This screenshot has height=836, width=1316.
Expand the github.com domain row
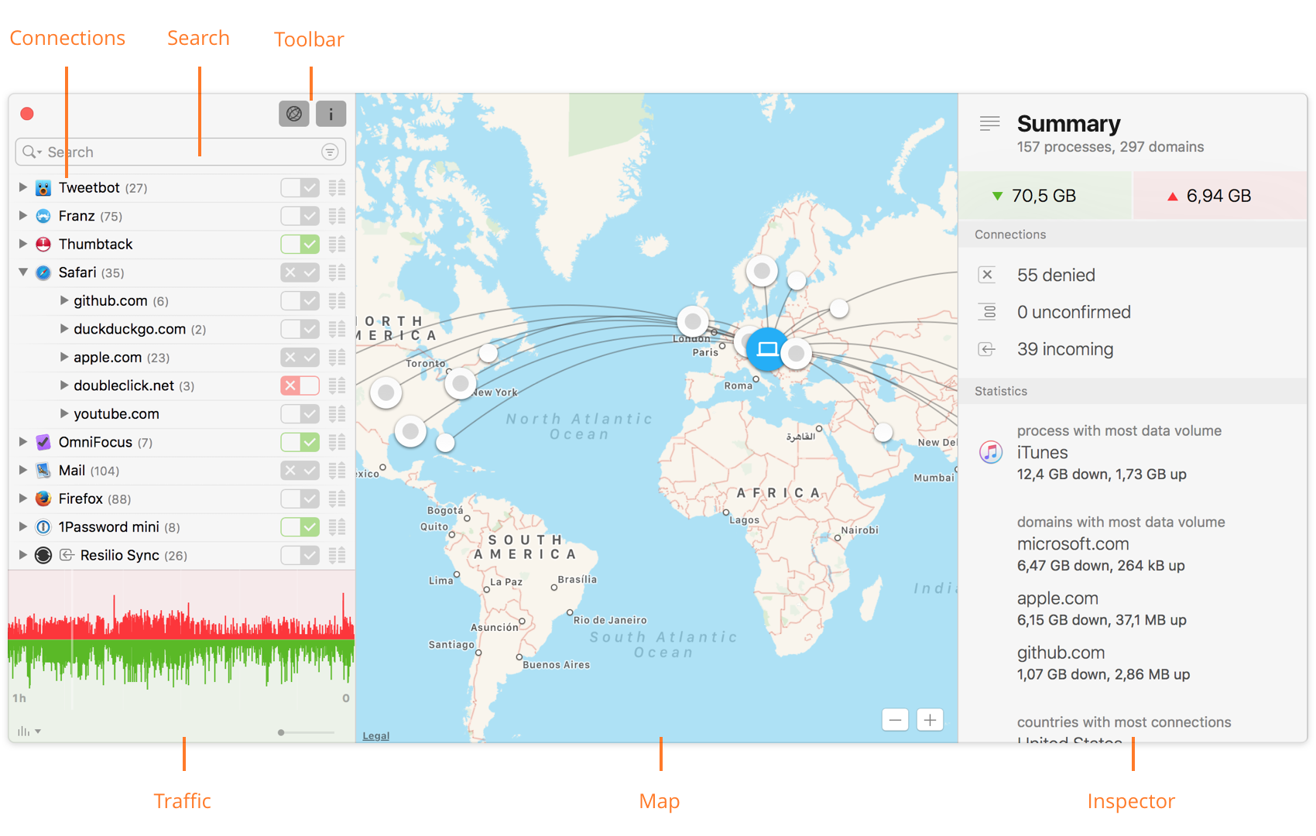click(x=64, y=300)
